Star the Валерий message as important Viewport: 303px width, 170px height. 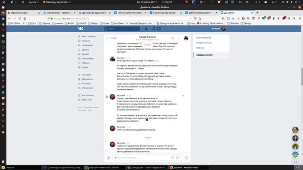183,95
